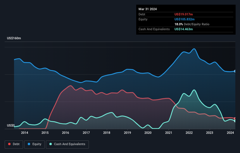Screen dimensions: 240x153
Task: Toggle the Equity legend button
Action: (34, 144)
